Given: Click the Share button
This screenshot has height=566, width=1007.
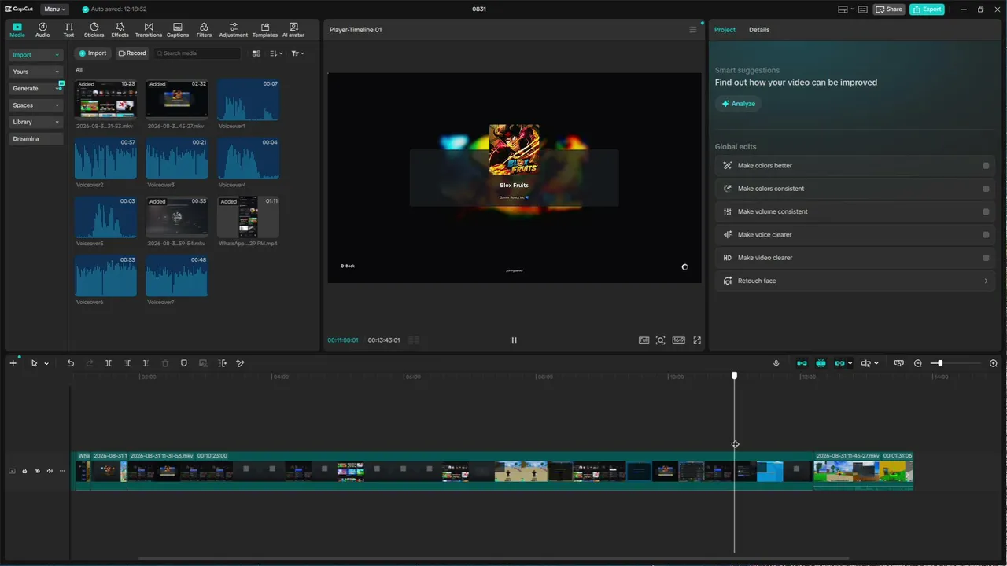Looking at the screenshot, I should (x=889, y=9).
